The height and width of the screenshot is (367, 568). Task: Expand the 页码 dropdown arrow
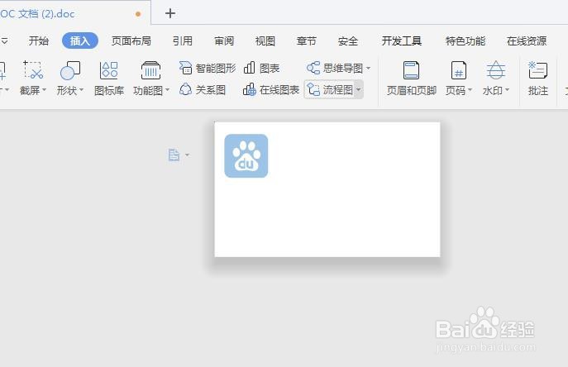470,90
